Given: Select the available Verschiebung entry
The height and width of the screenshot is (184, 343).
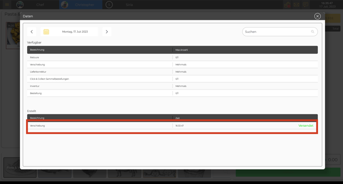Looking at the screenshot, I should (173, 64).
